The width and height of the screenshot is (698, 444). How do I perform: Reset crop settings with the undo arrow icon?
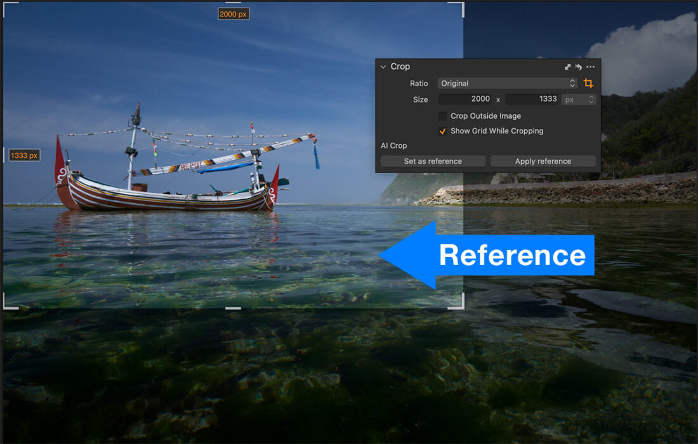point(578,67)
